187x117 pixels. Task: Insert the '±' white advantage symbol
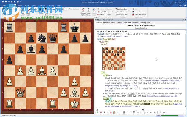tap(141, 112)
